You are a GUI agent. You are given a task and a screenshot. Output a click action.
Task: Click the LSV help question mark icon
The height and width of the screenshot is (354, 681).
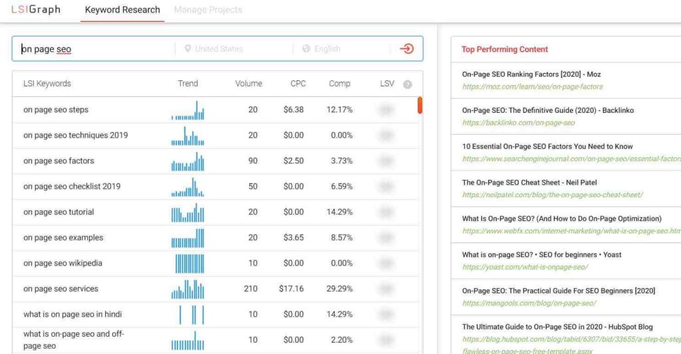pos(408,84)
